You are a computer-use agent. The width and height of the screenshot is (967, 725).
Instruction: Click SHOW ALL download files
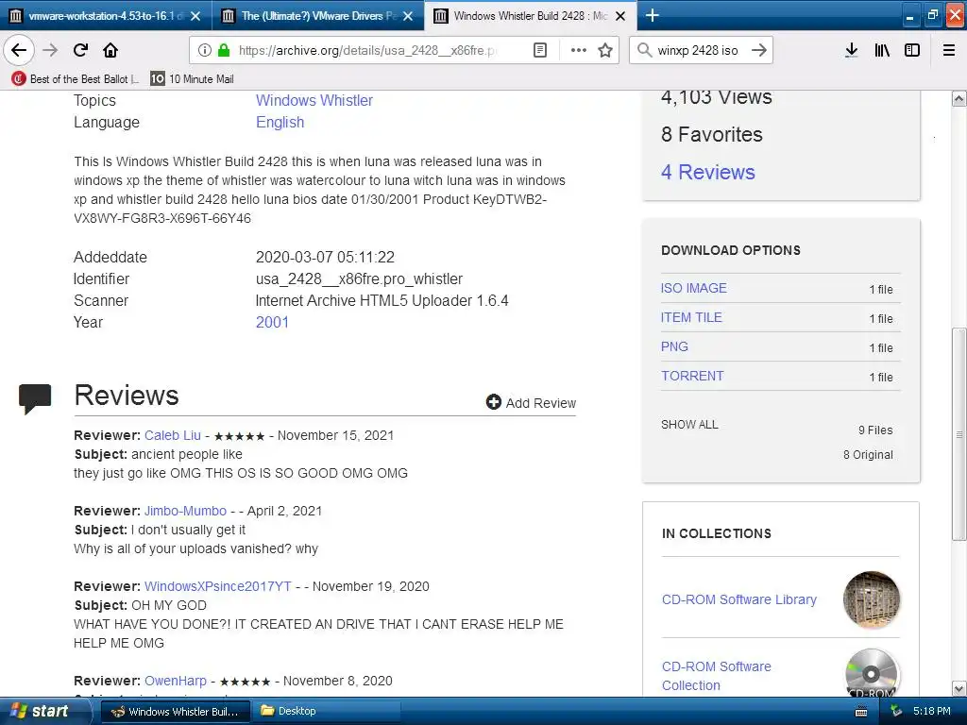click(x=688, y=424)
